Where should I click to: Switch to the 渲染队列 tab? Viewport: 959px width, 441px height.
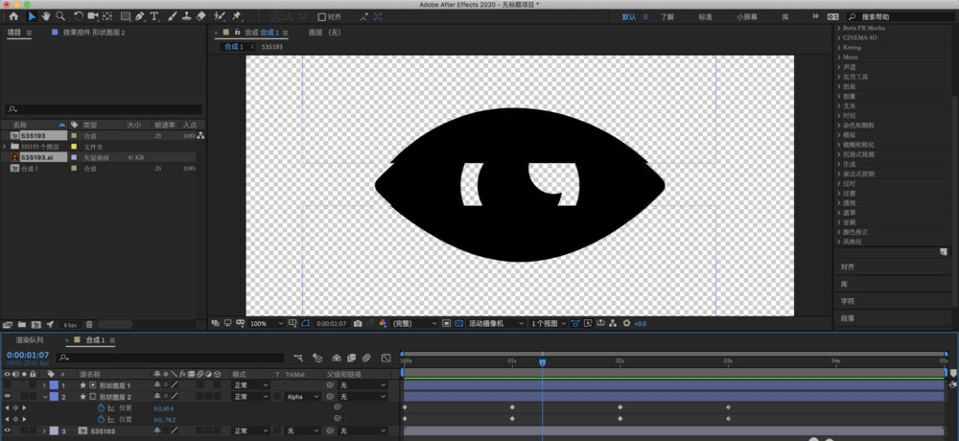pyautogui.click(x=29, y=340)
